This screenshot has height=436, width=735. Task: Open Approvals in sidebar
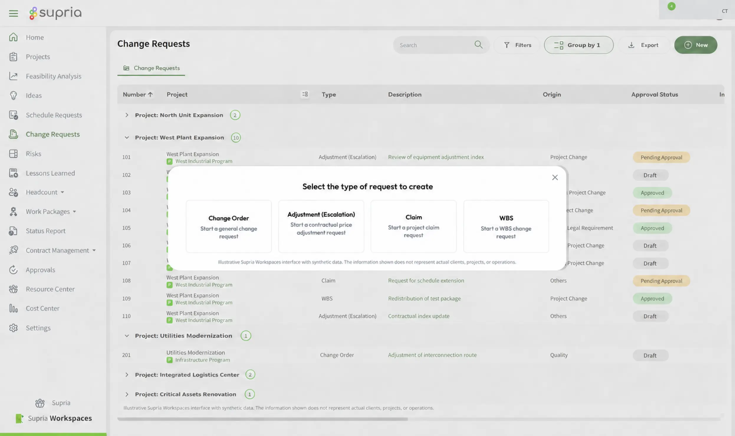(x=40, y=270)
